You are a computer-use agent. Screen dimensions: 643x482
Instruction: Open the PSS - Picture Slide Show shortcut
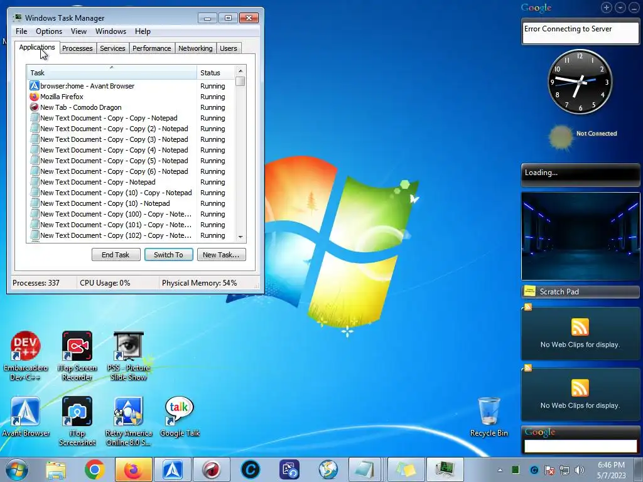[x=128, y=356]
